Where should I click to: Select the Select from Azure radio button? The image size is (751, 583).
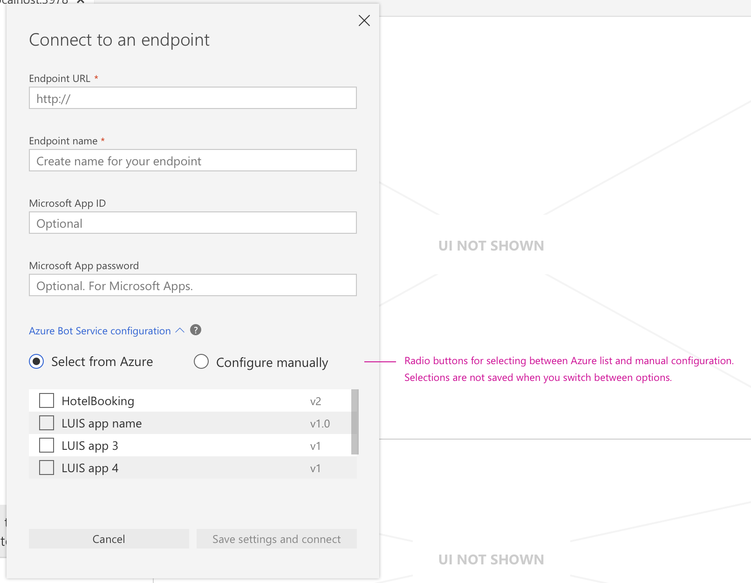pyautogui.click(x=36, y=361)
